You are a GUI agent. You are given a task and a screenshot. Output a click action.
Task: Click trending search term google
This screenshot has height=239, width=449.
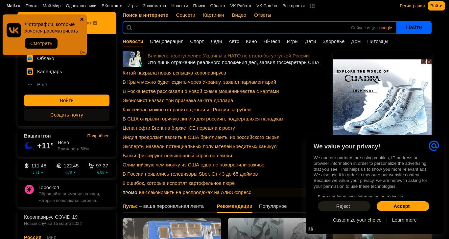[386, 28]
